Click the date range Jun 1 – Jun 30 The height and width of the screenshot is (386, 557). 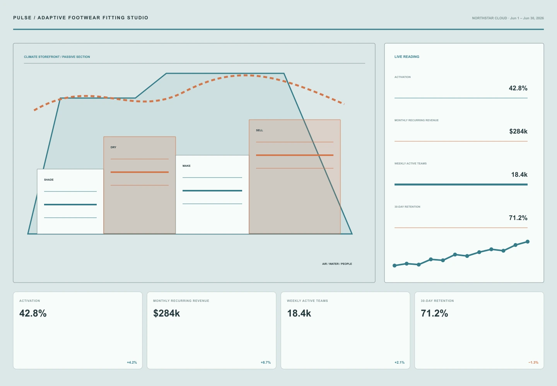(527, 18)
